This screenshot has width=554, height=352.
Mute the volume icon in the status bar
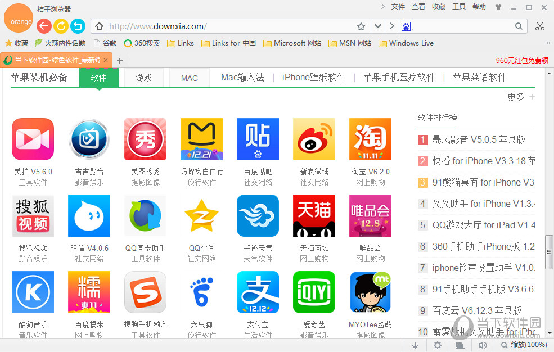(483, 344)
